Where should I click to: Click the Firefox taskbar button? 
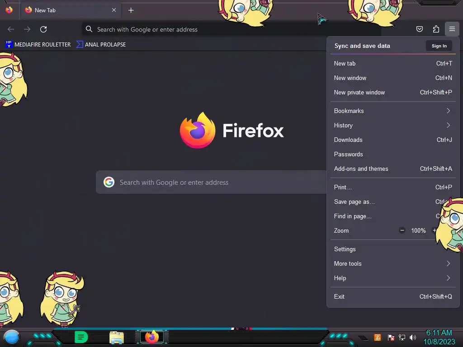(152, 337)
